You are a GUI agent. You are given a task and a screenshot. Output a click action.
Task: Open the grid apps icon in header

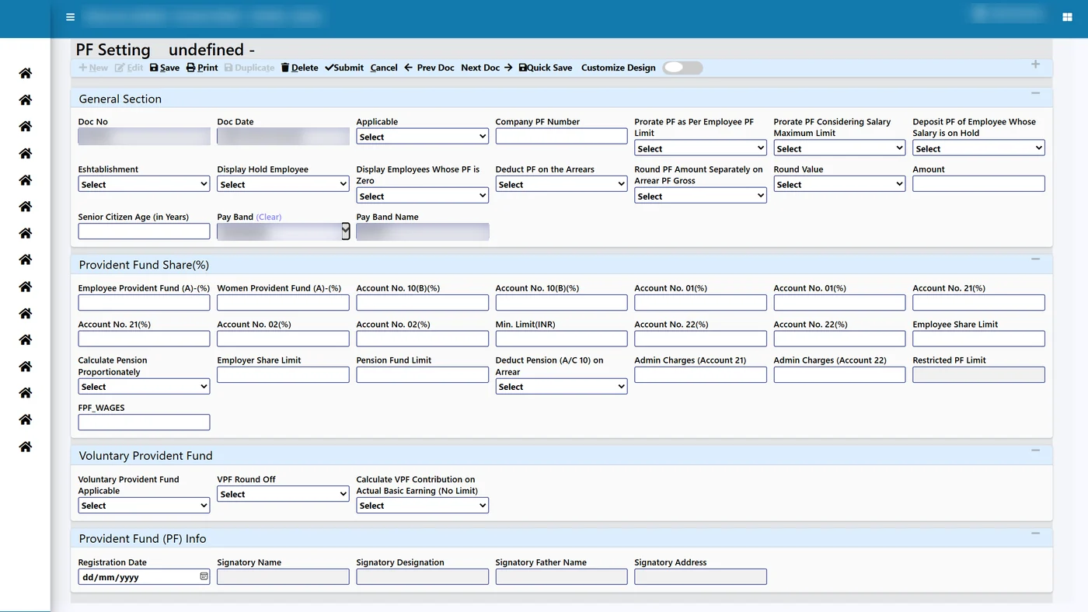[1067, 17]
